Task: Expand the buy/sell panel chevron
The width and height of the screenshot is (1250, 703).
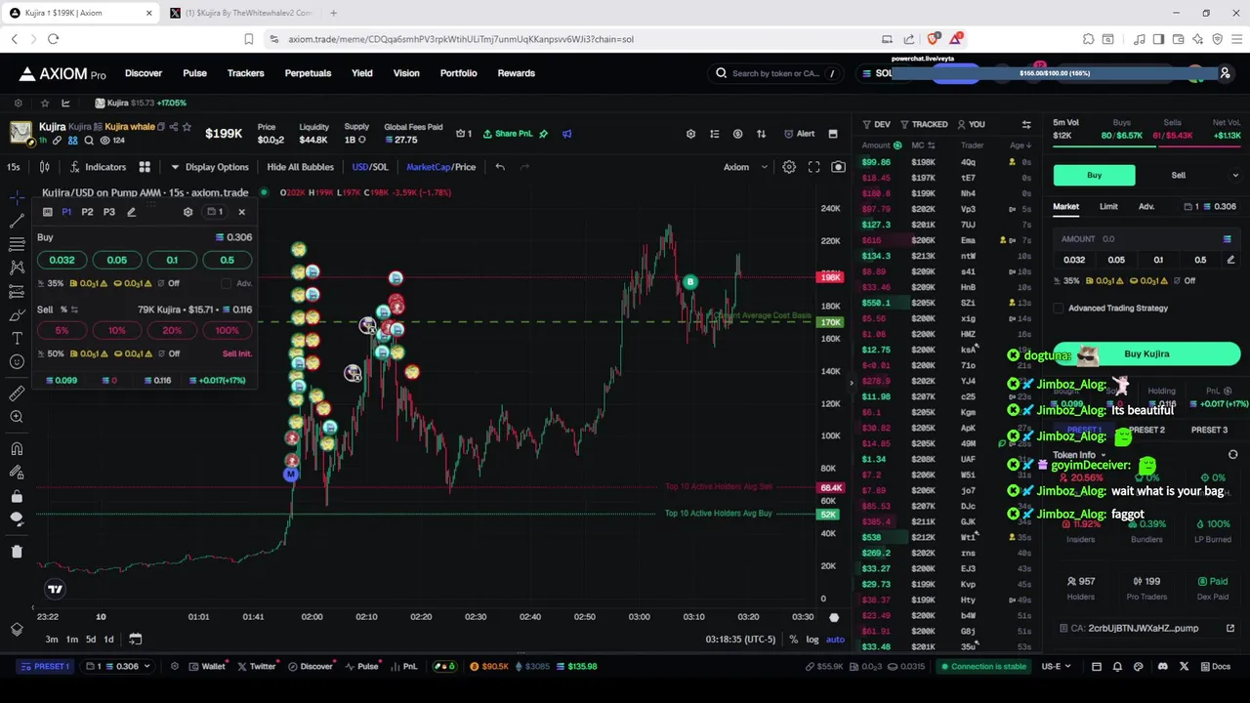Action: coord(1235,176)
